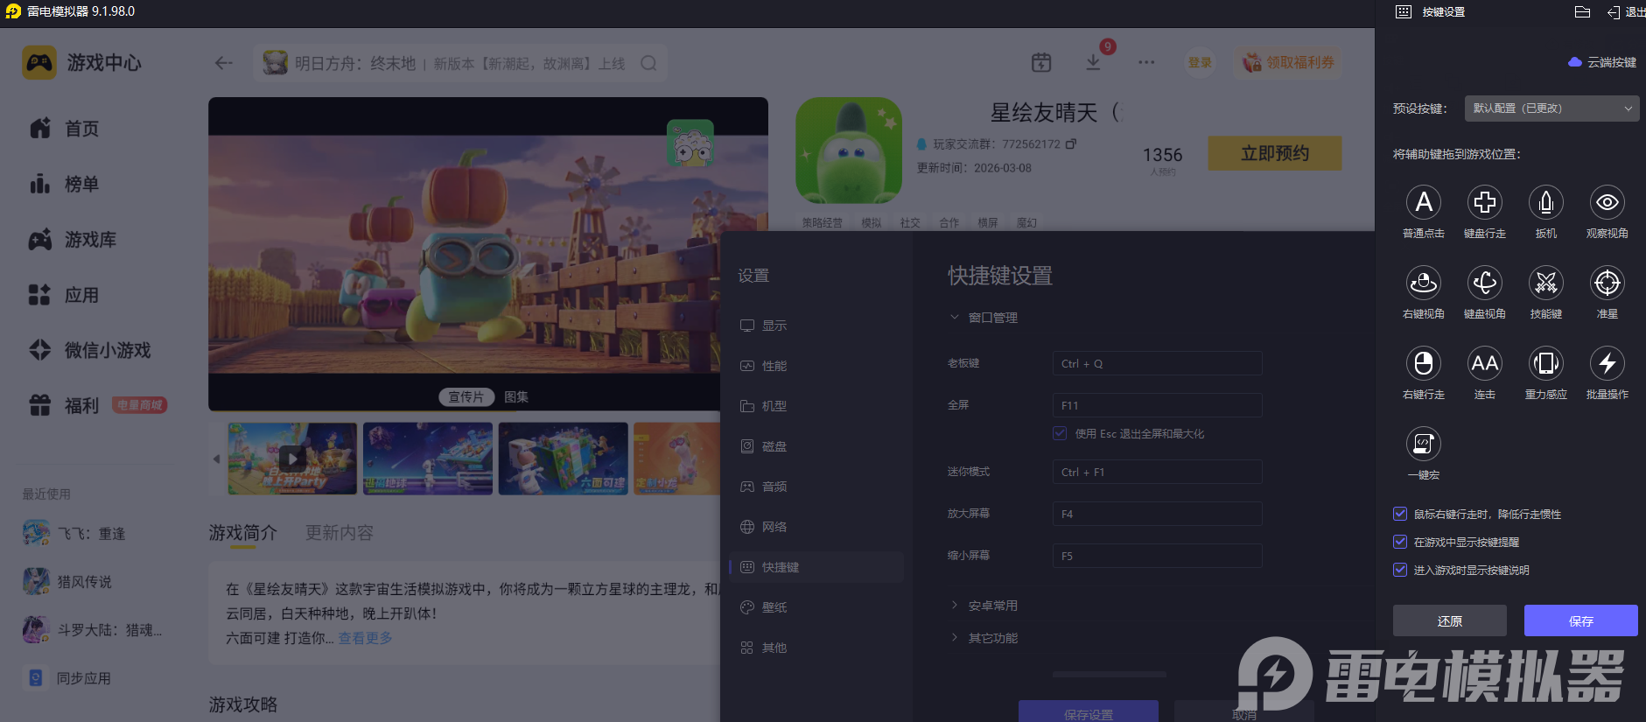This screenshot has width=1646, height=722.
Task: Expand the 安卓常用 section
Action: click(x=955, y=605)
